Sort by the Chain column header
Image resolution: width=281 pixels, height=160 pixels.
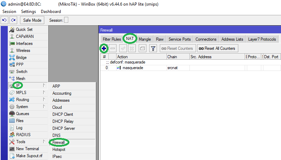178,57
